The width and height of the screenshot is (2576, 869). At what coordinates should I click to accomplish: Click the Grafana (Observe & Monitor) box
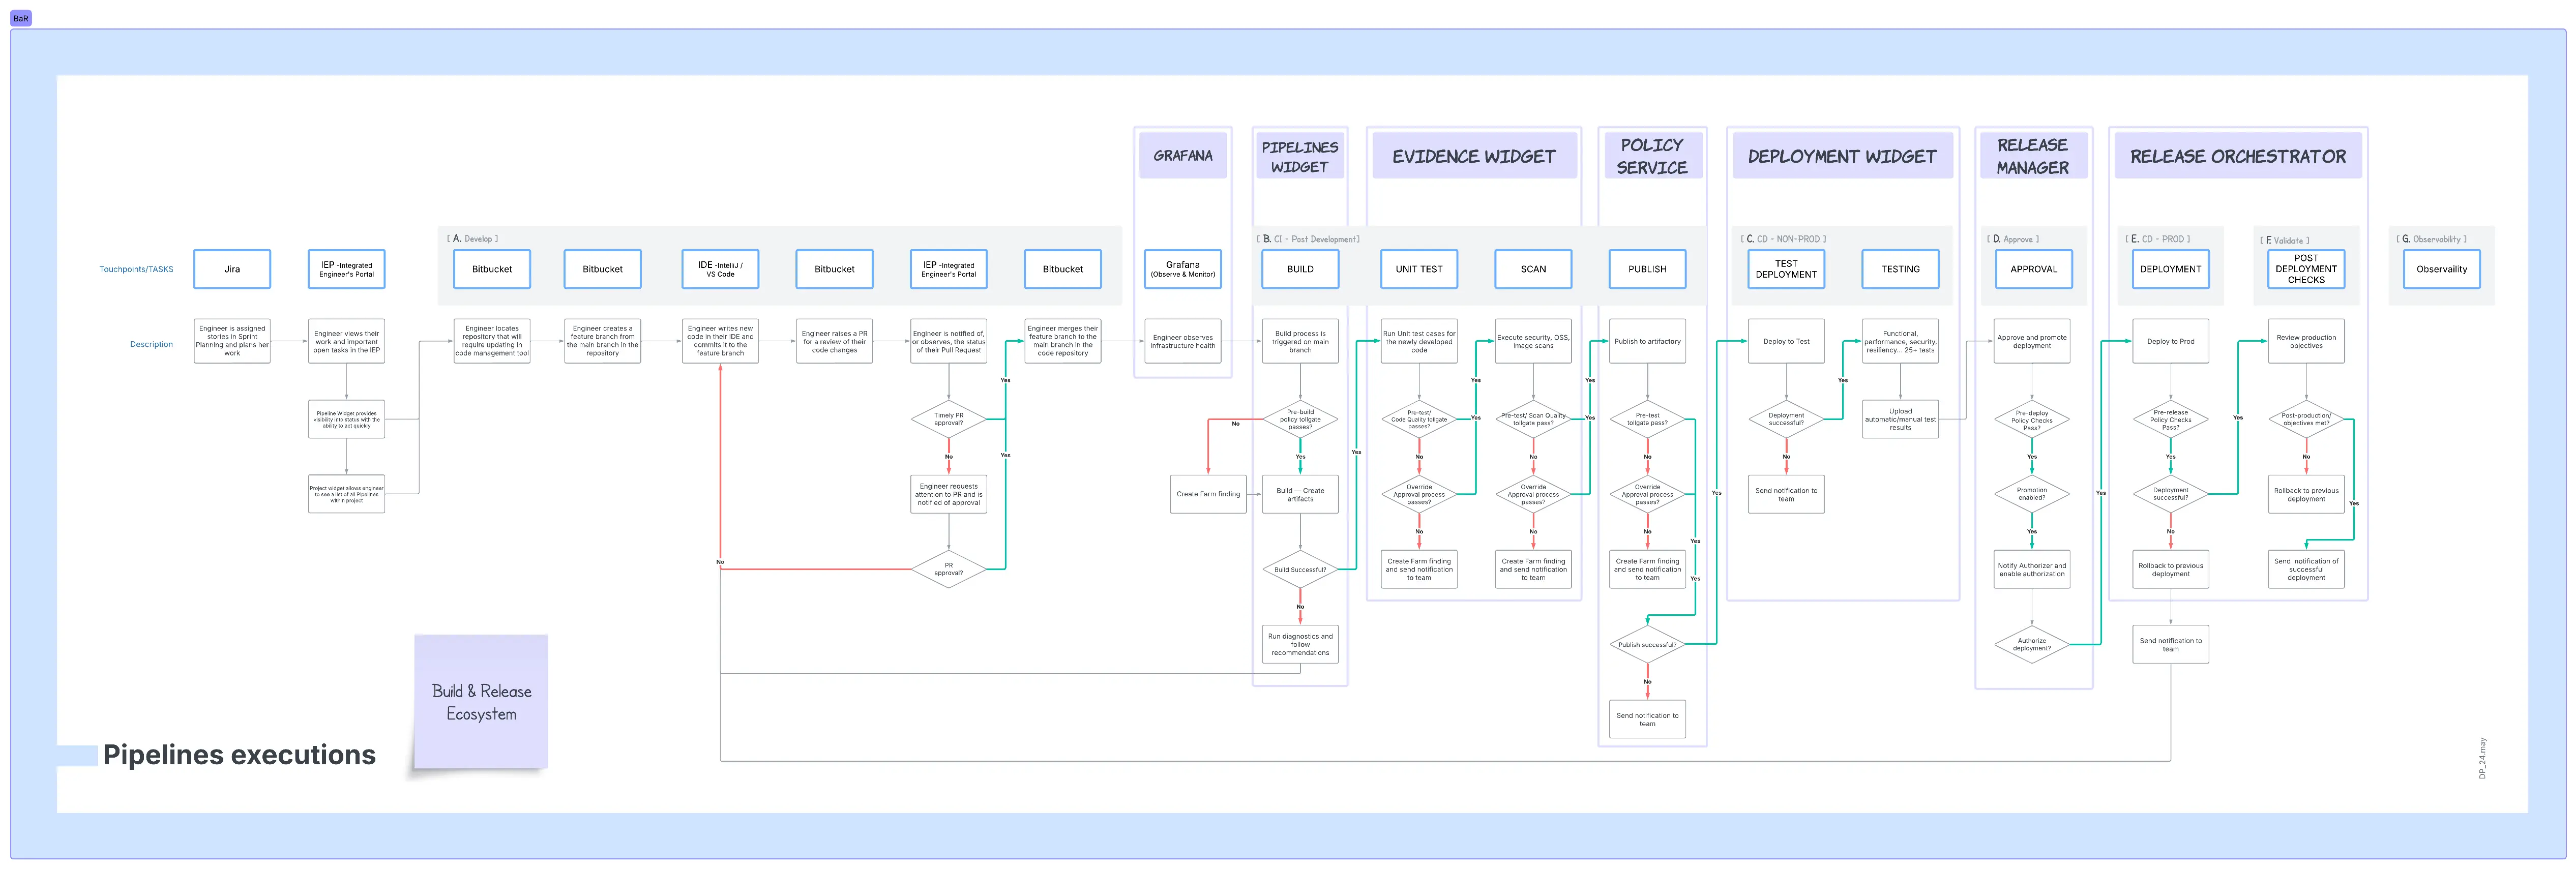[1183, 269]
